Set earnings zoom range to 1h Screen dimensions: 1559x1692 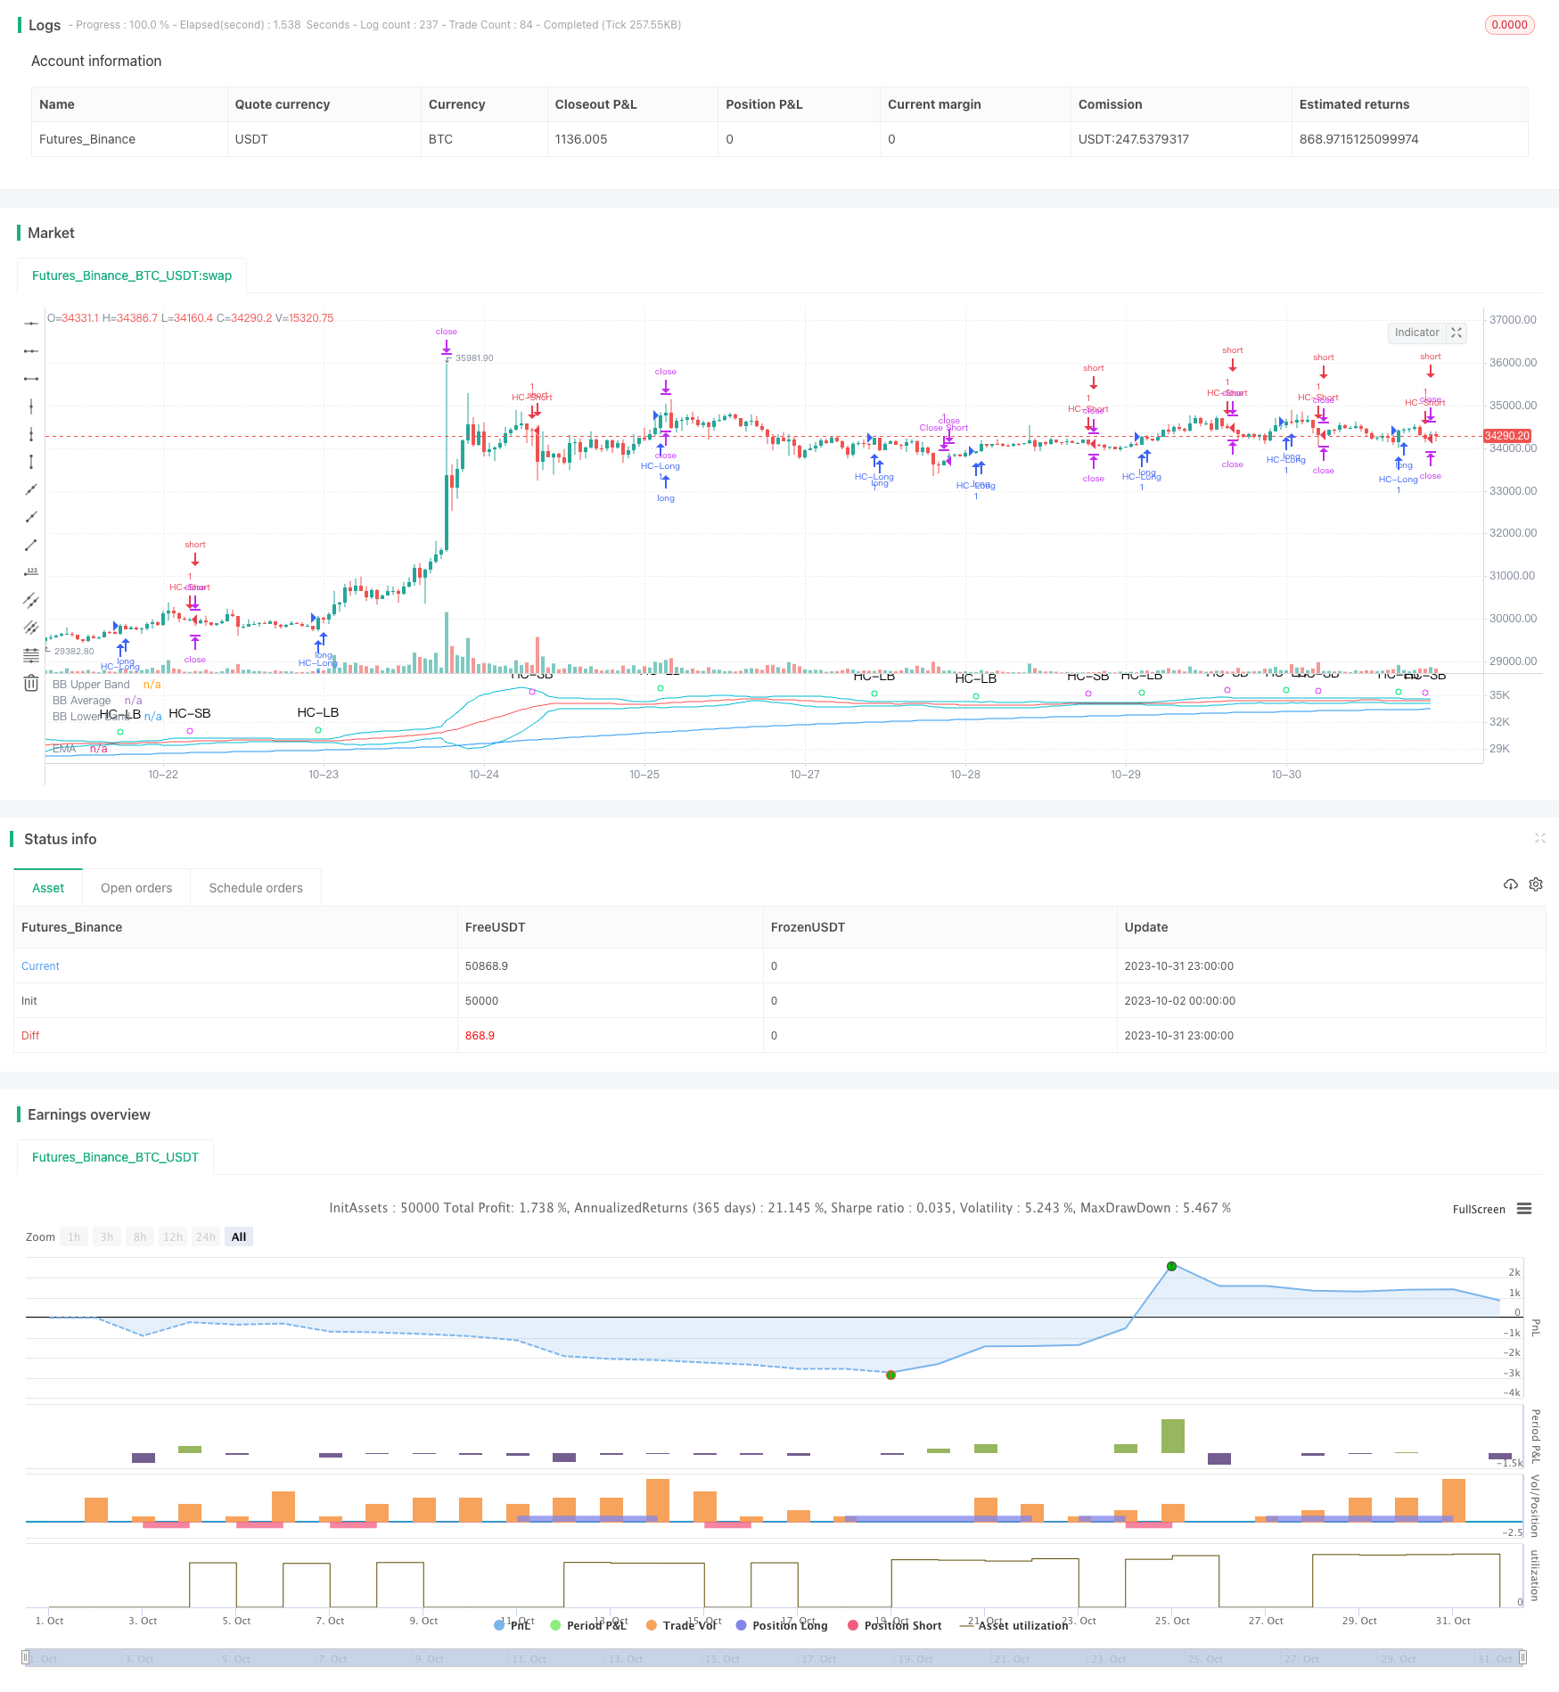(74, 1236)
